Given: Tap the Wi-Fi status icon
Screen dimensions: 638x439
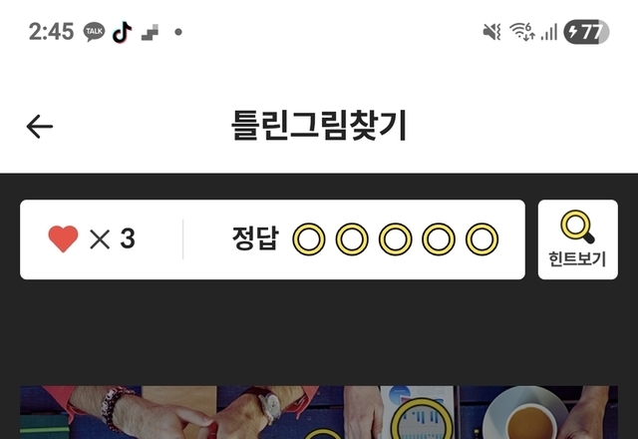Looking at the screenshot, I should [522, 31].
